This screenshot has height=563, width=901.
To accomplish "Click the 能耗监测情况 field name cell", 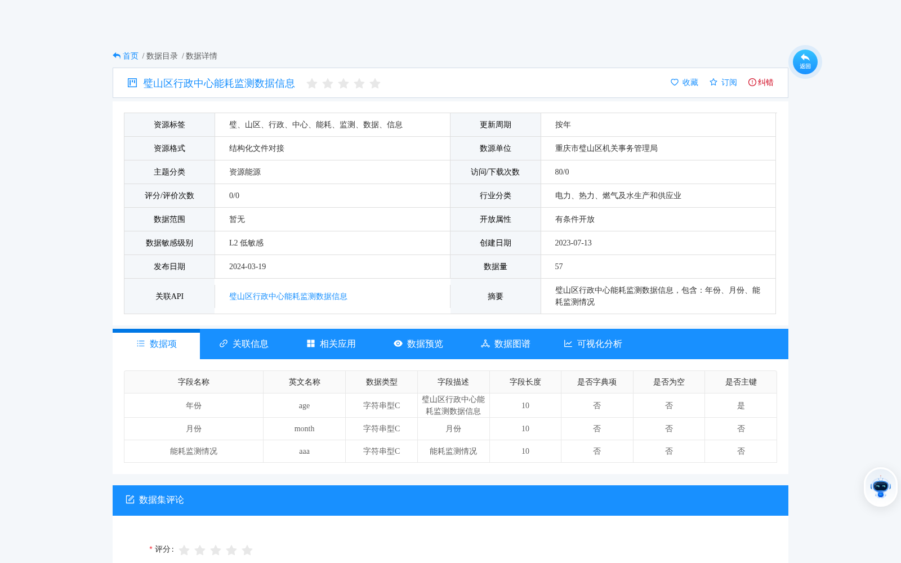I will click(194, 451).
